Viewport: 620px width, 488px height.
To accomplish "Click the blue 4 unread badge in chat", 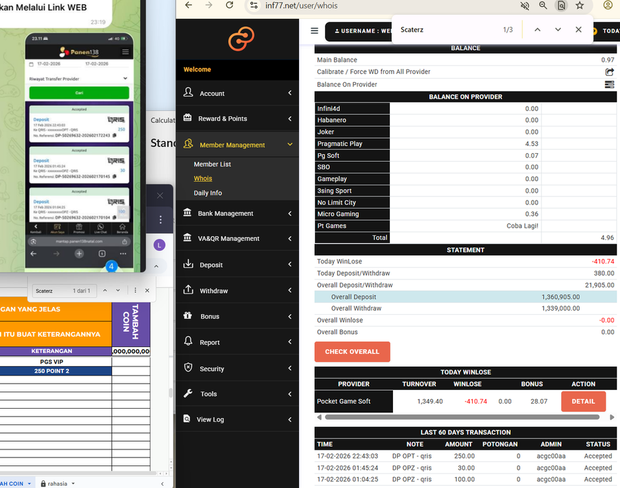I will pos(111,267).
